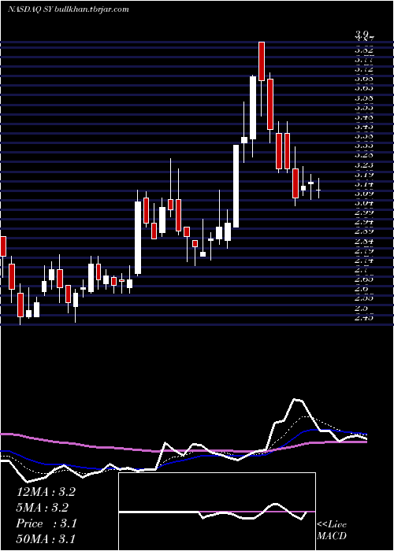Click the tallest red candlestick at the chart peak
The height and width of the screenshot is (551, 394).
tap(261, 61)
